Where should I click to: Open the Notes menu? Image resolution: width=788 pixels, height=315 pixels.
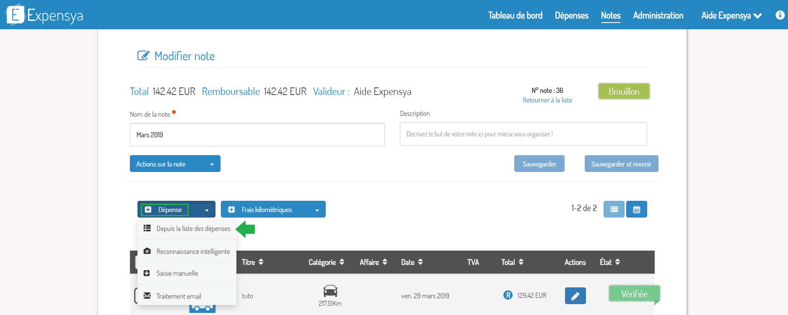point(611,15)
